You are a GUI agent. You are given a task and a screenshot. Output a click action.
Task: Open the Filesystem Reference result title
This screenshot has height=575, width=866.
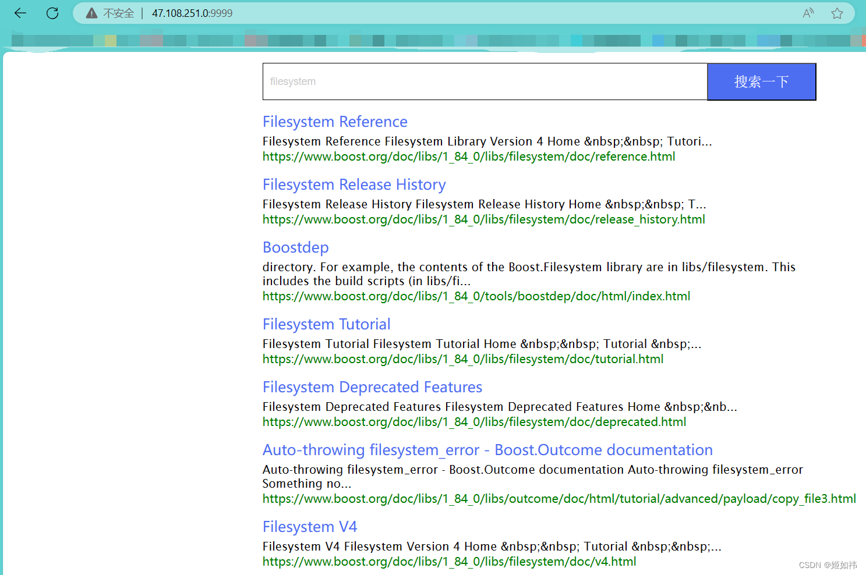tap(335, 122)
